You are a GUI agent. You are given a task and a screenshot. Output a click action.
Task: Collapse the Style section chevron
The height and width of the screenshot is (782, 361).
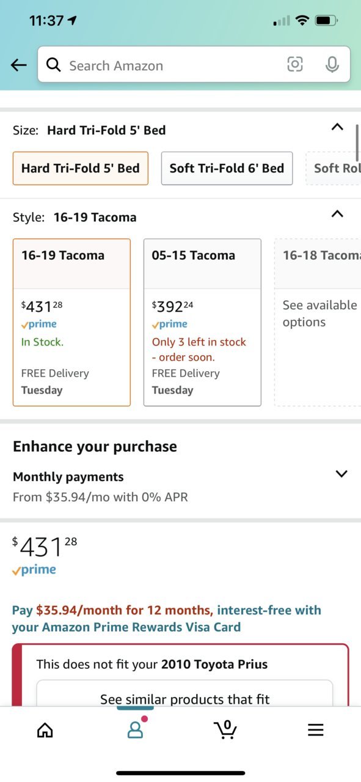coord(337,214)
